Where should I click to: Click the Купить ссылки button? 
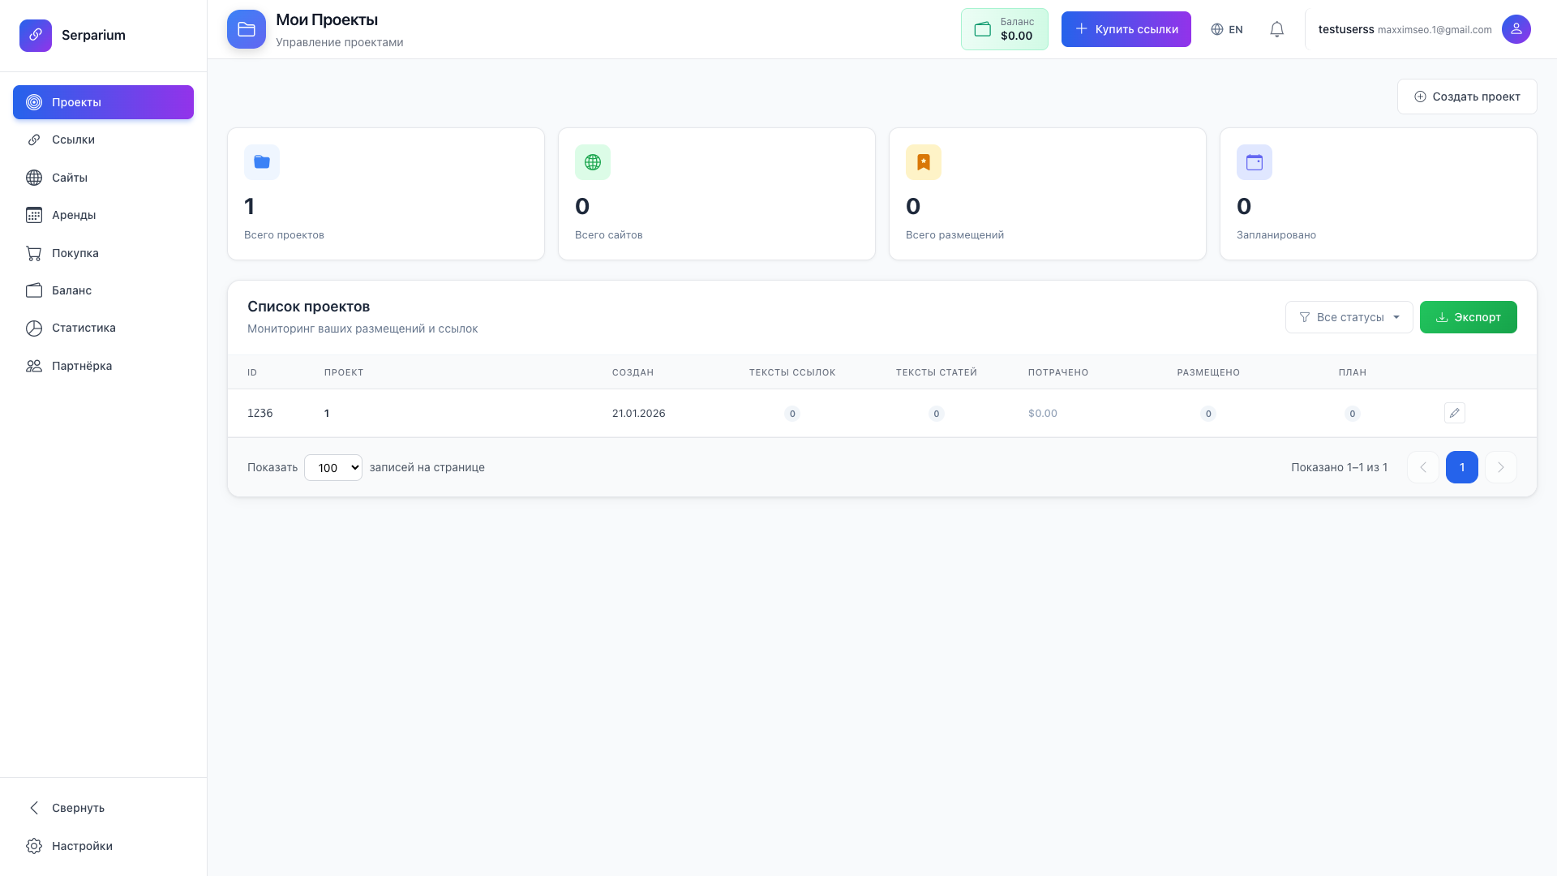pos(1126,29)
